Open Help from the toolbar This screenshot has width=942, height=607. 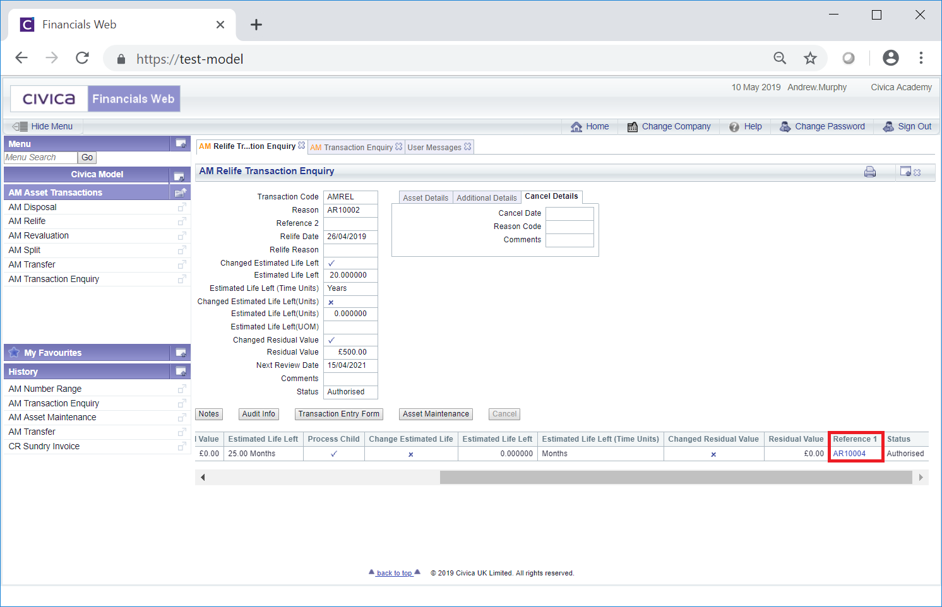[x=746, y=126]
